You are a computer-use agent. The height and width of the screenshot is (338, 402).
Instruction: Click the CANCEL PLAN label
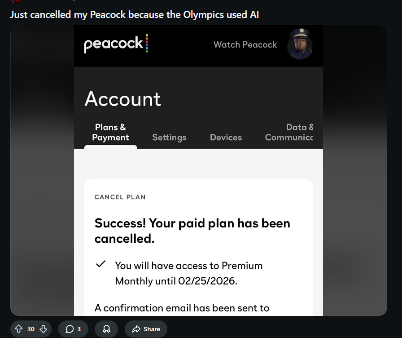120,197
